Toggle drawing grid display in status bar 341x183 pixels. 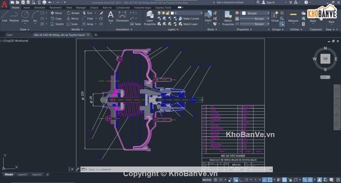[215, 180]
